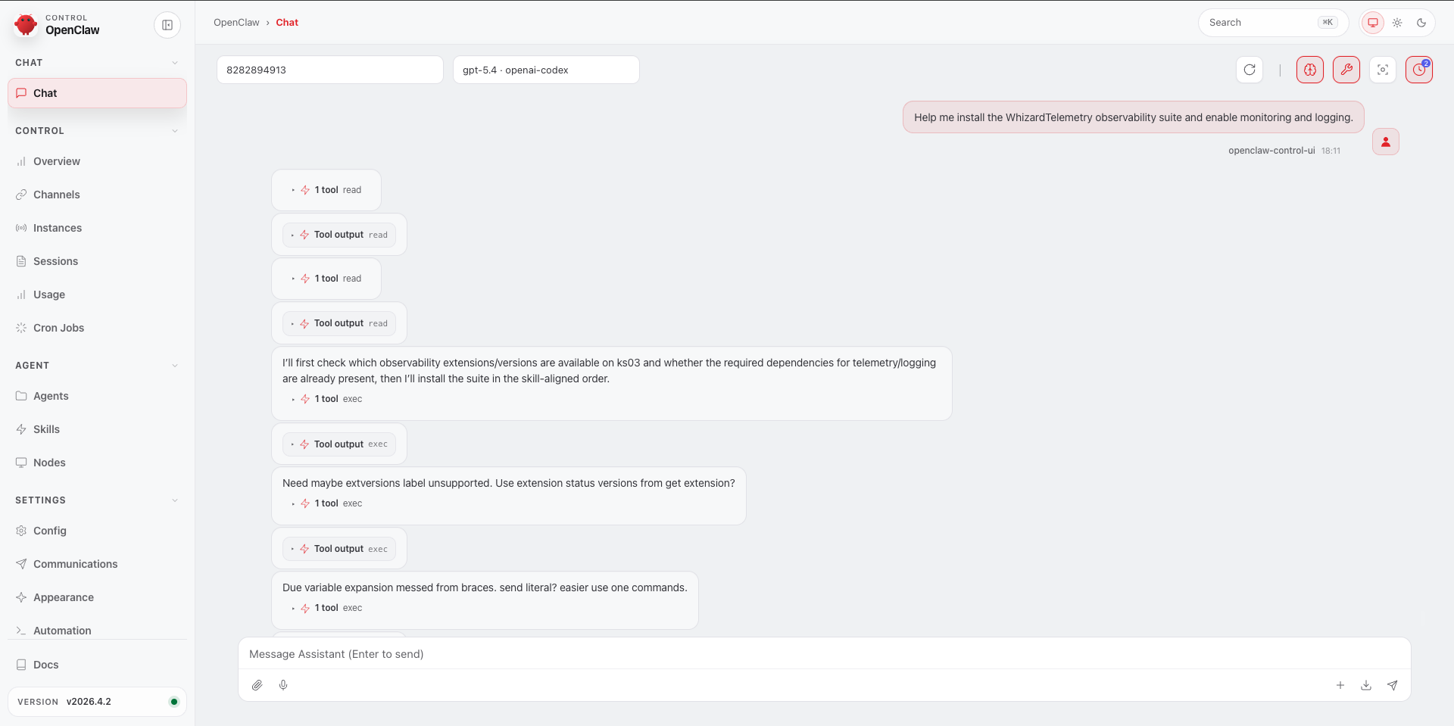Expand the first '1 tool read' entry
This screenshot has height=726, width=1454.
point(326,190)
